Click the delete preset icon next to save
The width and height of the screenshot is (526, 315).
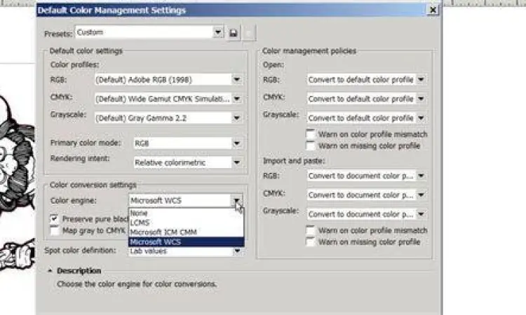(249, 33)
